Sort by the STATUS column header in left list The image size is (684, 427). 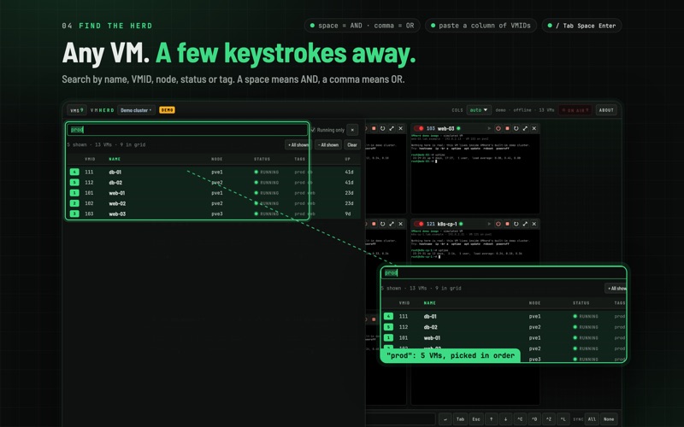click(262, 159)
